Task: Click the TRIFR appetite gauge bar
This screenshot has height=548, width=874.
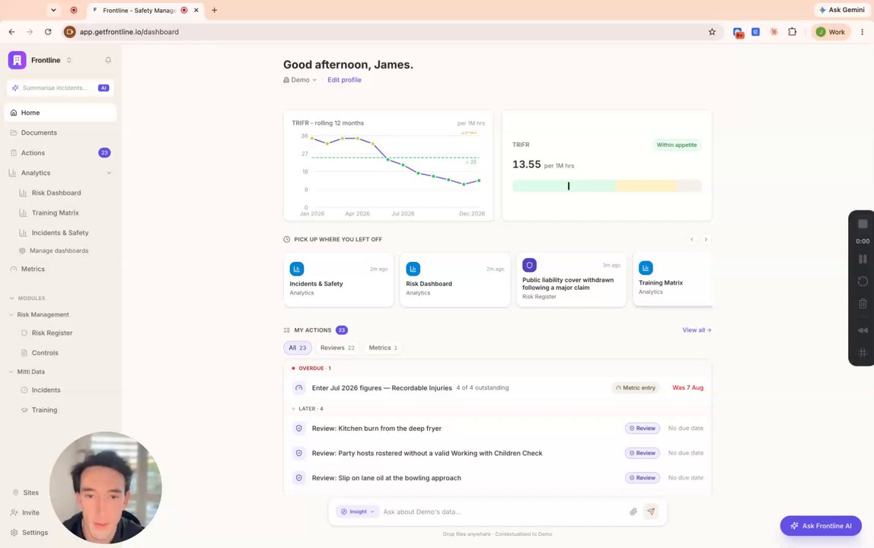Action: [x=607, y=186]
